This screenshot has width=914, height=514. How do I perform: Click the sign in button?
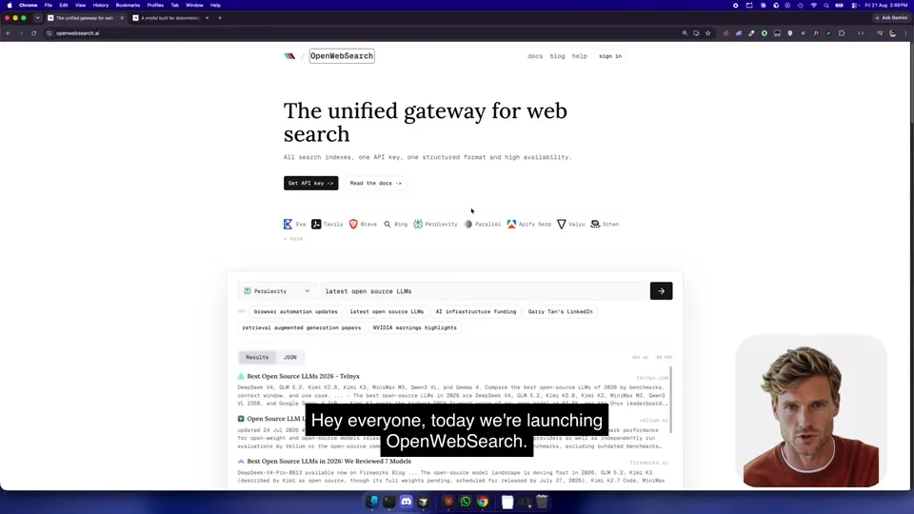(610, 56)
